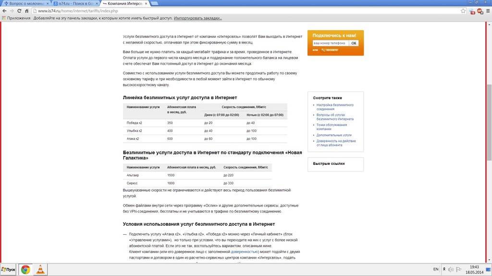Open Точки обслуживания компании link
Screen dimensions: 492x276
coord(332,126)
